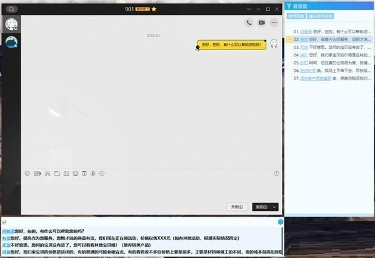Expand the send button dropdown arrow
Viewport: 375px width, 258px height.
(274, 207)
